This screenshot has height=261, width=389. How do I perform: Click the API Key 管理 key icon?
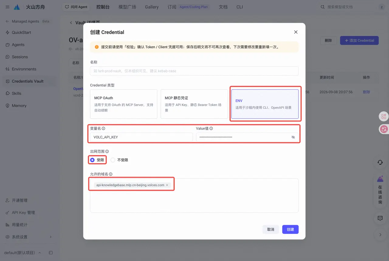[8, 213]
